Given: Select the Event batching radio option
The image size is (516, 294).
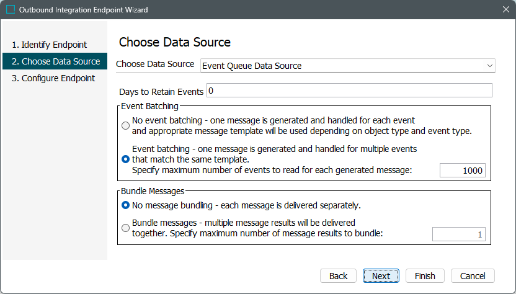Looking at the screenshot, I should click(x=126, y=159).
